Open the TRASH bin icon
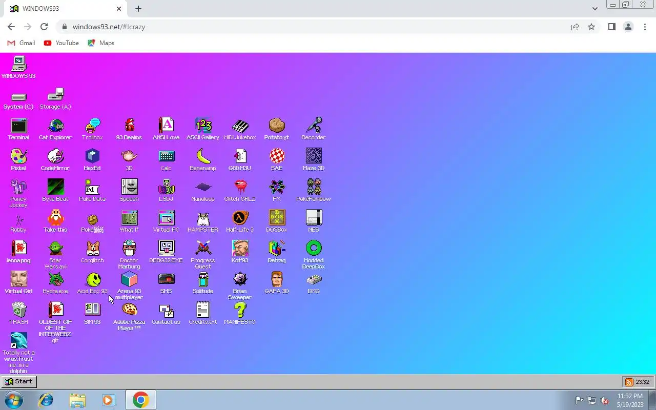This screenshot has height=410, width=656. point(18,313)
